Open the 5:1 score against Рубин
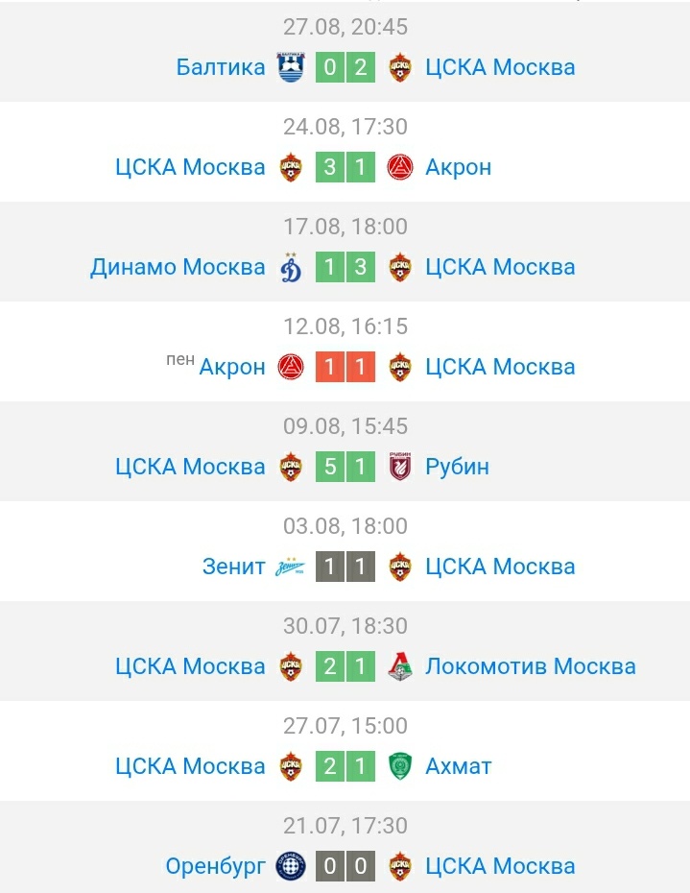690x893 pixels. (345, 467)
